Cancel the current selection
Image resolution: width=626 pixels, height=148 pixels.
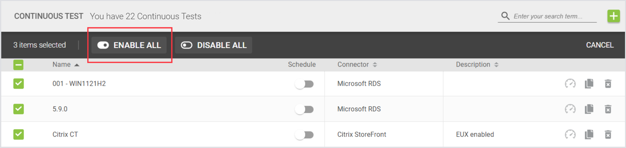(x=599, y=45)
